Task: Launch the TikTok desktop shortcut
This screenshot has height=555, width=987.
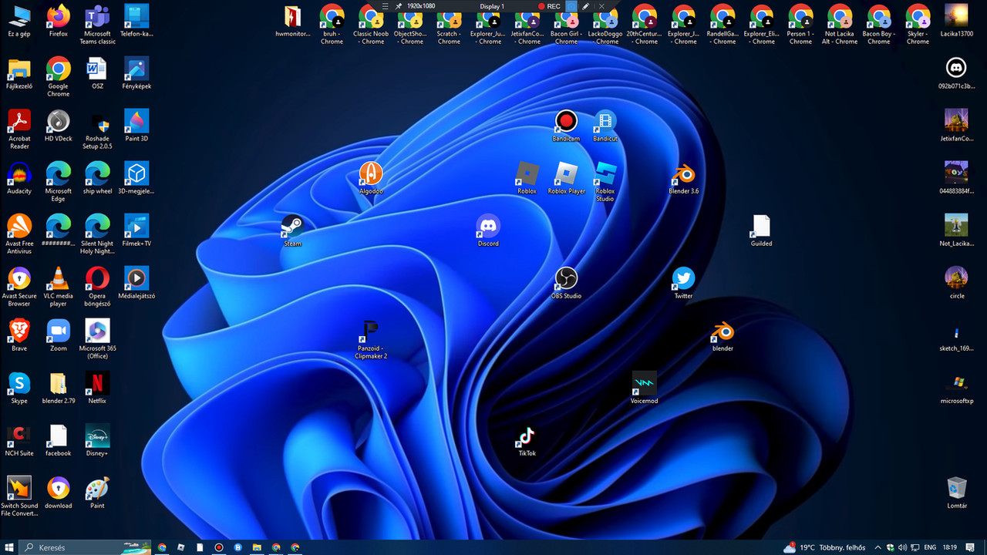Action: coord(527,440)
